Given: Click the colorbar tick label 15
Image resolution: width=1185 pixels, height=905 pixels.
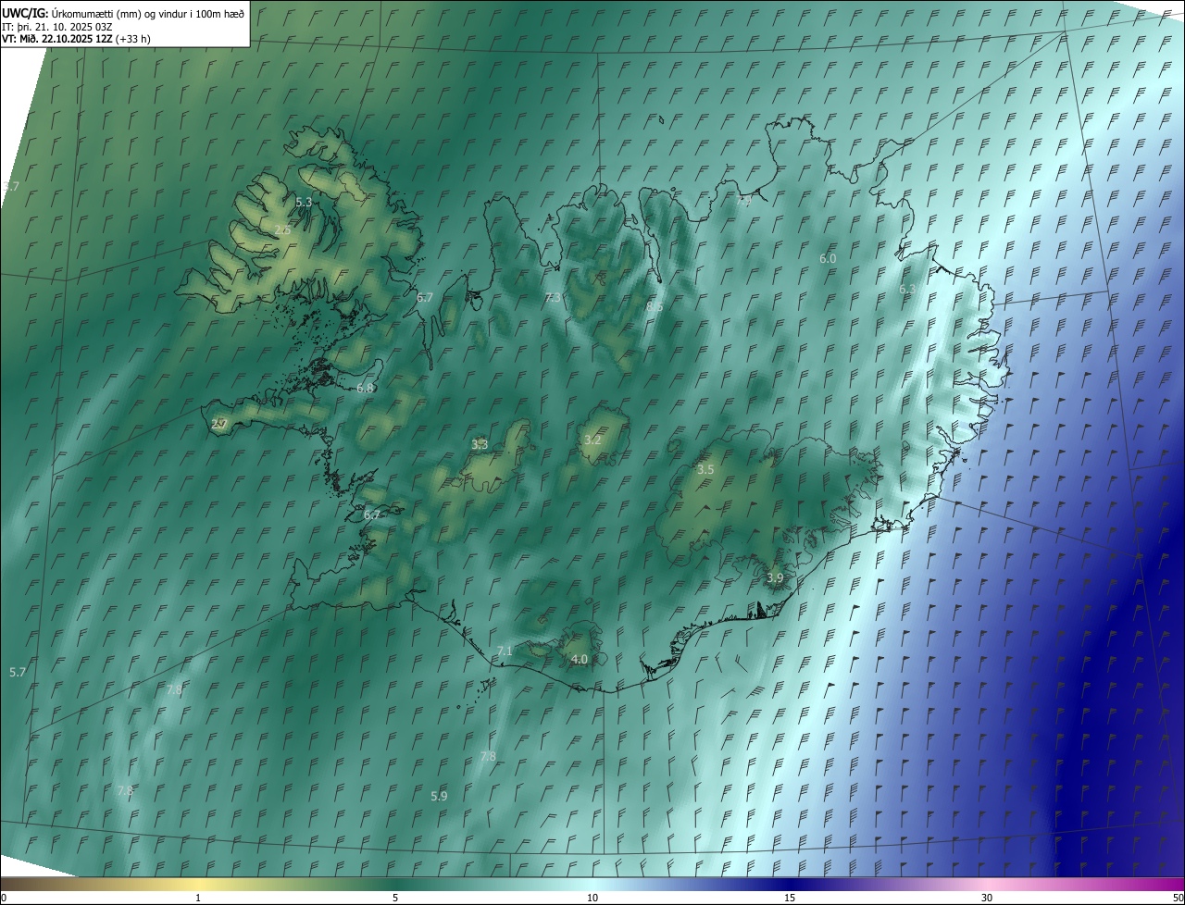Looking at the screenshot, I should (790, 898).
